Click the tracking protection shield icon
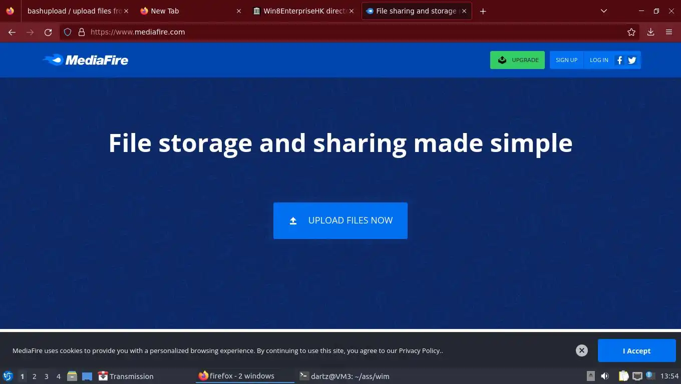The image size is (681, 384). [x=68, y=32]
